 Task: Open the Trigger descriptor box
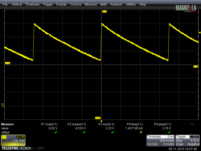click(x=188, y=140)
